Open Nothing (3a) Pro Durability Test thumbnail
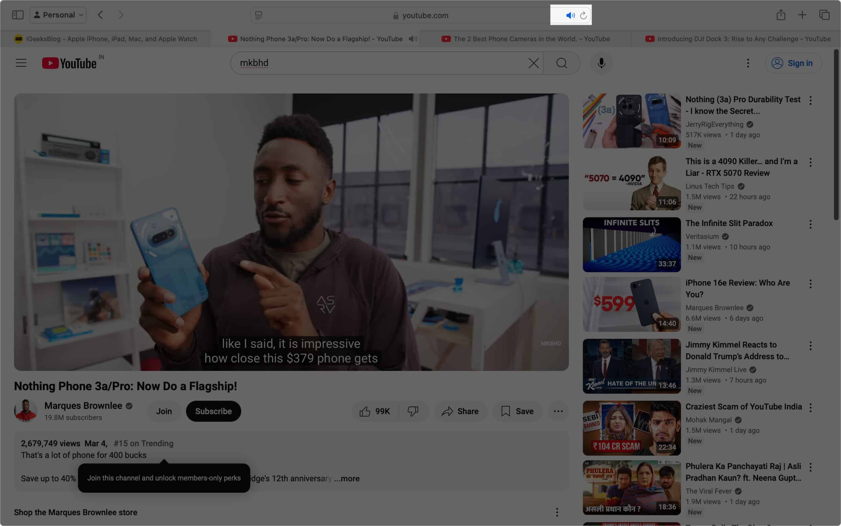Viewport: 841px width, 526px height. click(632, 121)
